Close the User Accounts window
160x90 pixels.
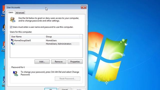click(x=83, y=7)
